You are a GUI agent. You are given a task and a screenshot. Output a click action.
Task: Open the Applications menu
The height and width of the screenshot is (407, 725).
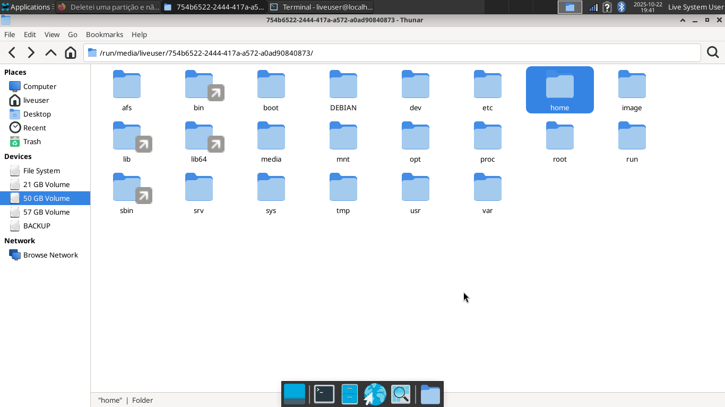click(27, 7)
